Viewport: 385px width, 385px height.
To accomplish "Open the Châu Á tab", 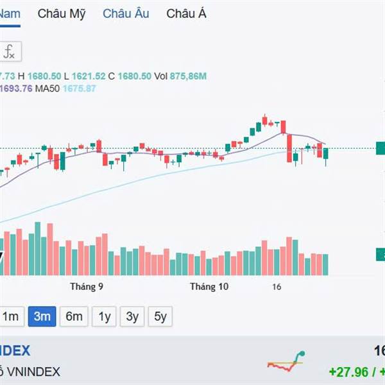I will pos(186,13).
